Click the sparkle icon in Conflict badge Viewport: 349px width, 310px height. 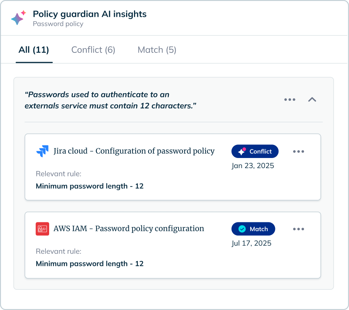click(242, 151)
